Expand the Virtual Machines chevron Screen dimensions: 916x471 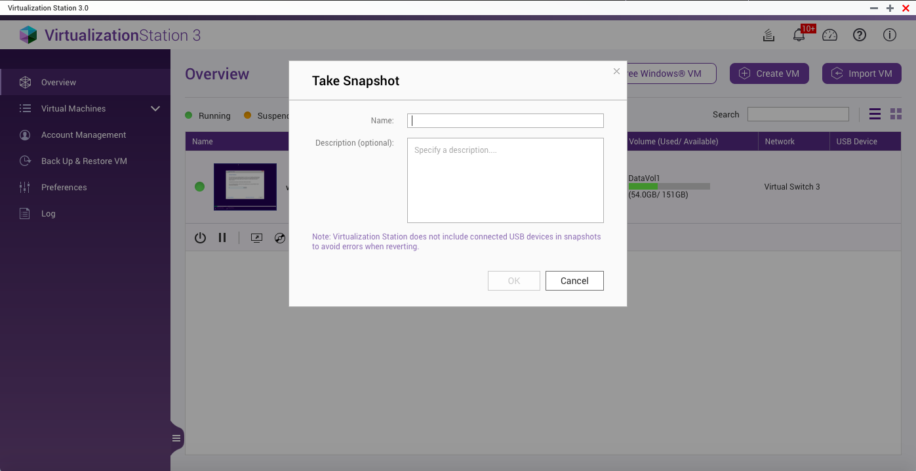click(x=155, y=108)
